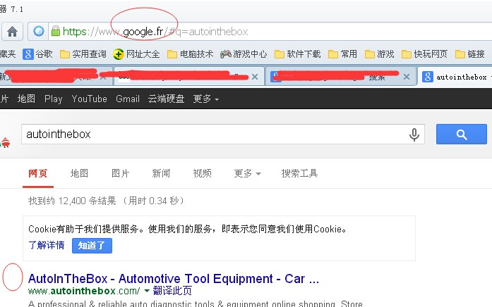492x307 pixels.
Task: Click the green padlock security icon
Action: pyautogui.click(x=55, y=31)
